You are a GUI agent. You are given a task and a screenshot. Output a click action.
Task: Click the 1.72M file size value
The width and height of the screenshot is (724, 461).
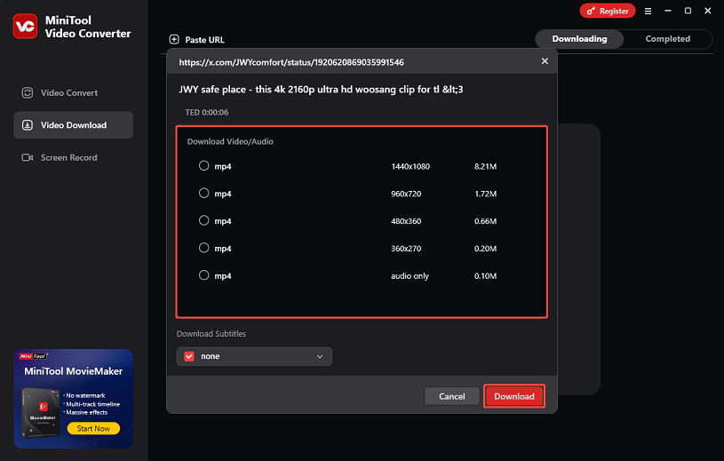[485, 194]
